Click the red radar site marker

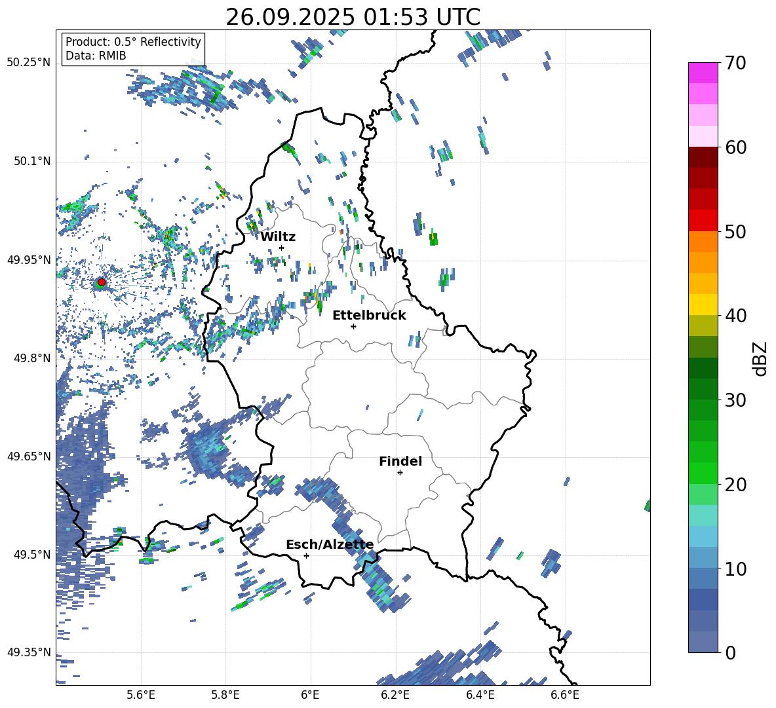(102, 282)
